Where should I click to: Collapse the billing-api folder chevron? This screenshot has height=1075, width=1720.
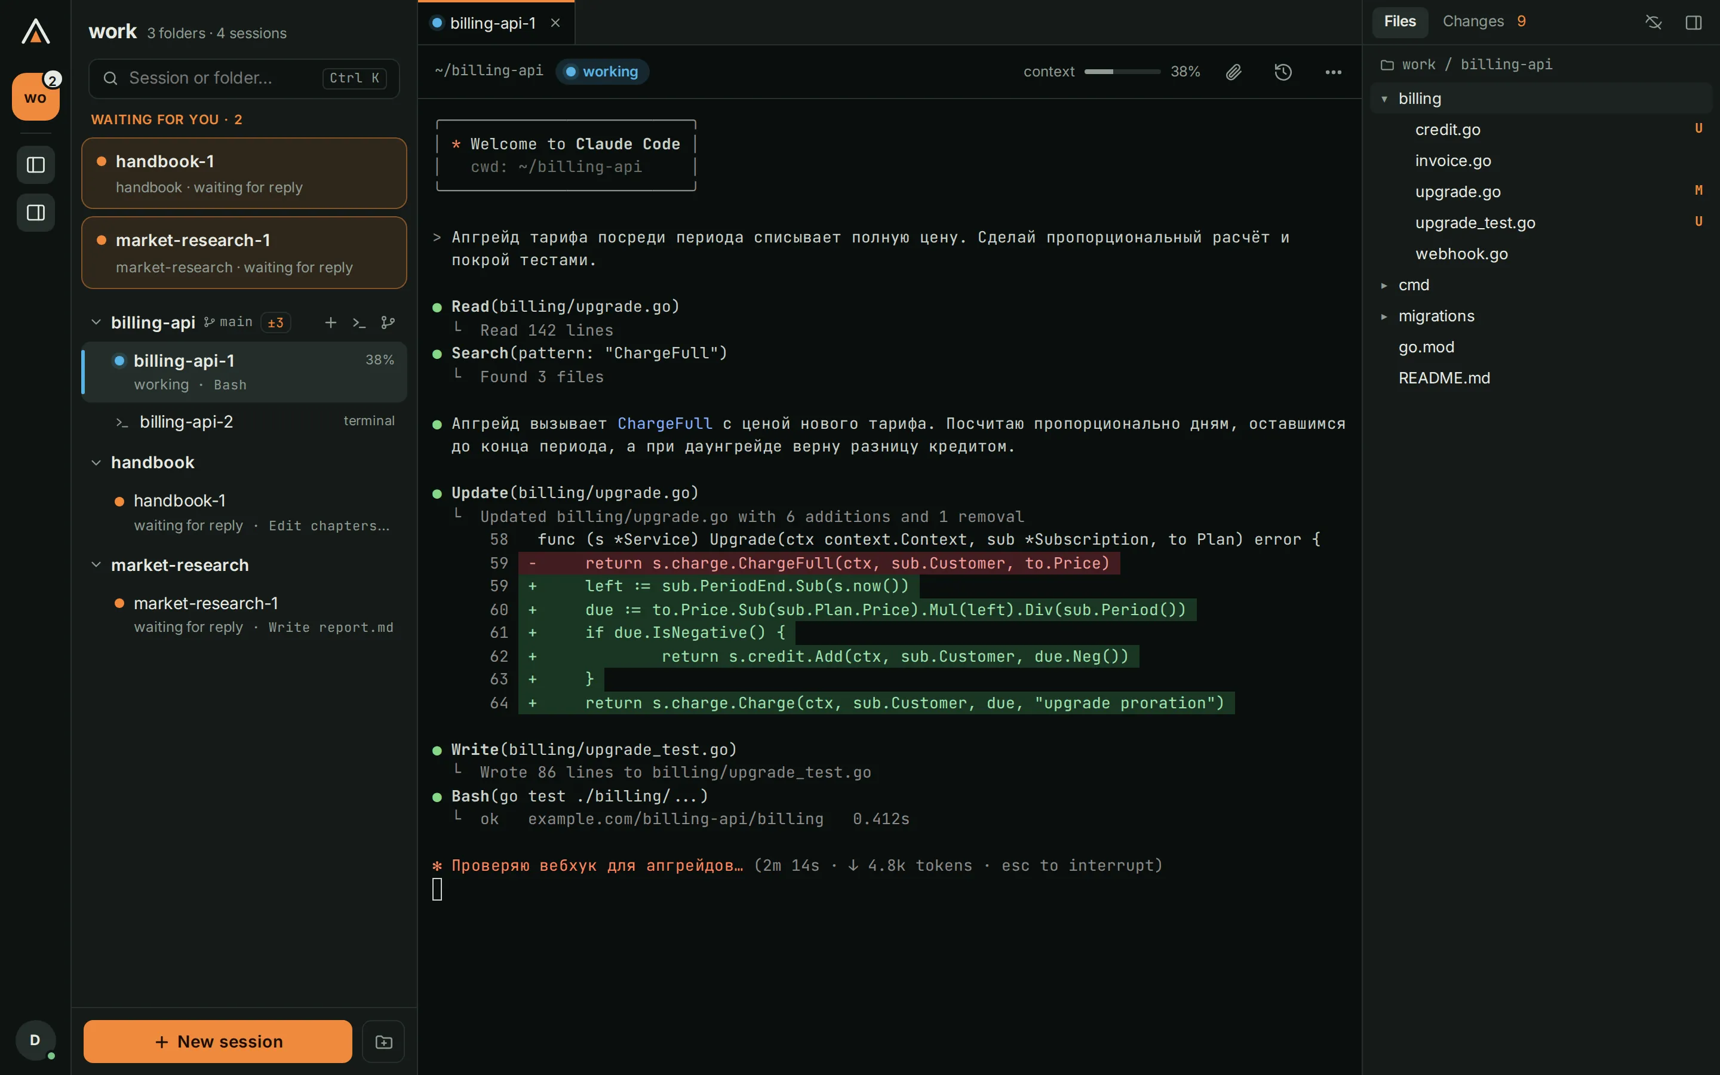tap(96, 322)
